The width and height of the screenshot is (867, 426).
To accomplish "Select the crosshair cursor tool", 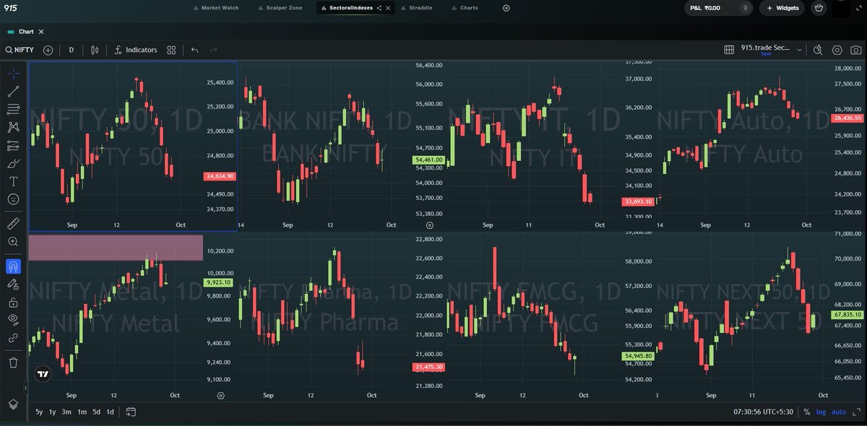I will pos(13,73).
